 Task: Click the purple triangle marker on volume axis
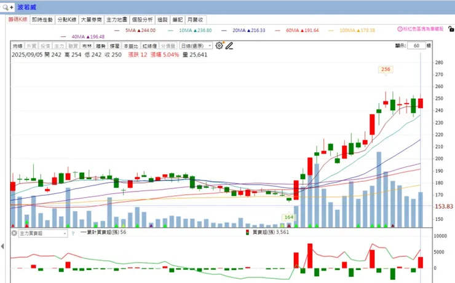click(x=151, y=225)
